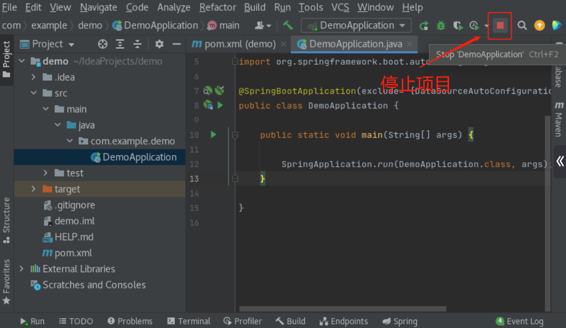
Task: Open Project panel settings gear
Action: point(159,44)
